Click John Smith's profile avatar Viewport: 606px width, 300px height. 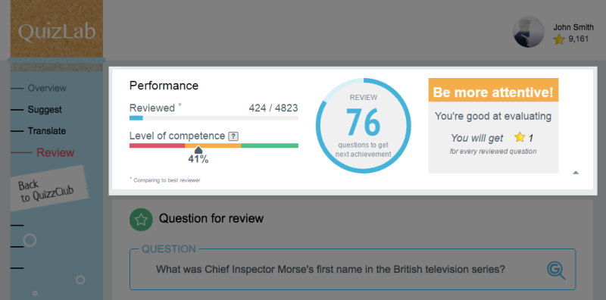point(529,32)
